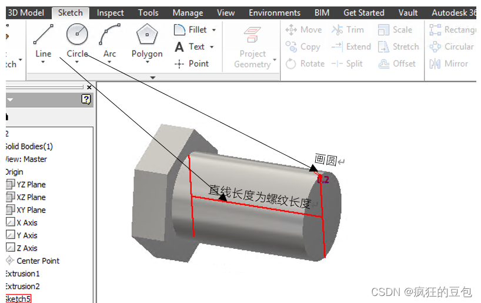
Task: Expand the Fillet dropdown arrow
Action: pyautogui.click(x=214, y=30)
